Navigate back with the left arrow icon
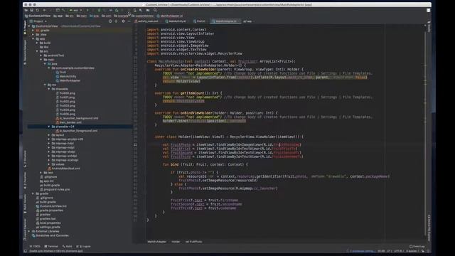This screenshot has width=455, height=256. coord(44,10)
